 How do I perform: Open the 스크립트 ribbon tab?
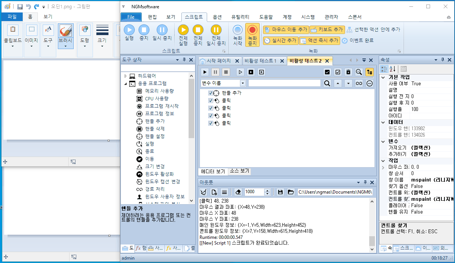coord(194,17)
